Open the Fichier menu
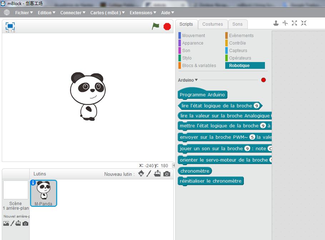 (24, 12)
